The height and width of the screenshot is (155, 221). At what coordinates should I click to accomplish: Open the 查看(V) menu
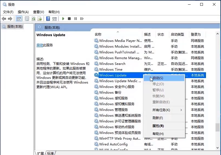pyautogui.click(x=38, y=12)
